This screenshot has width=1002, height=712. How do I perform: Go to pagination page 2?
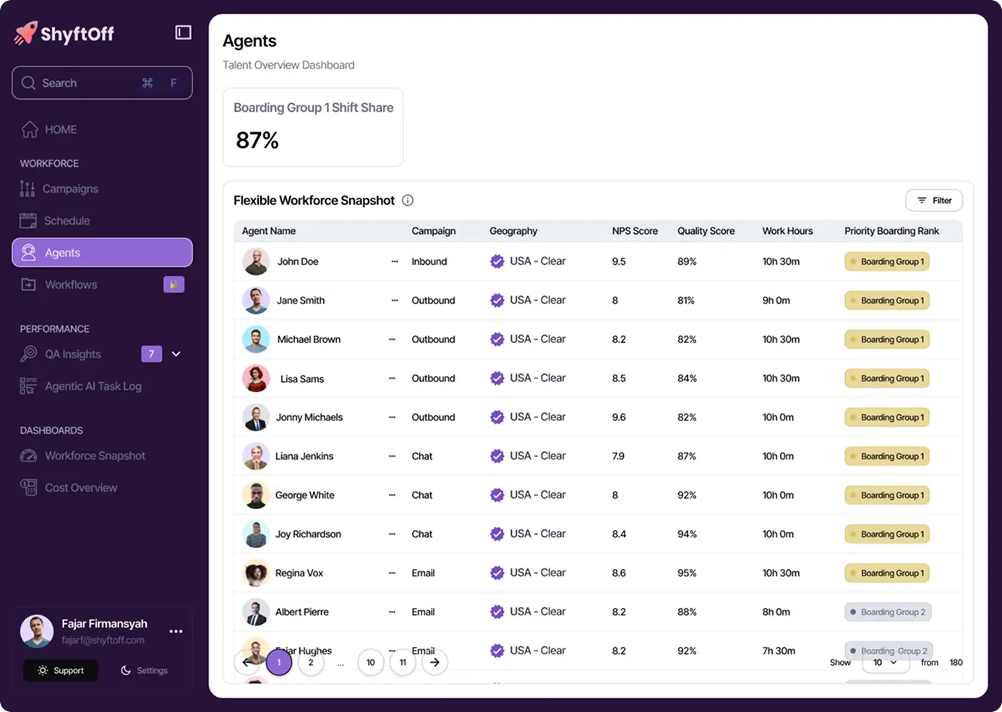click(311, 662)
